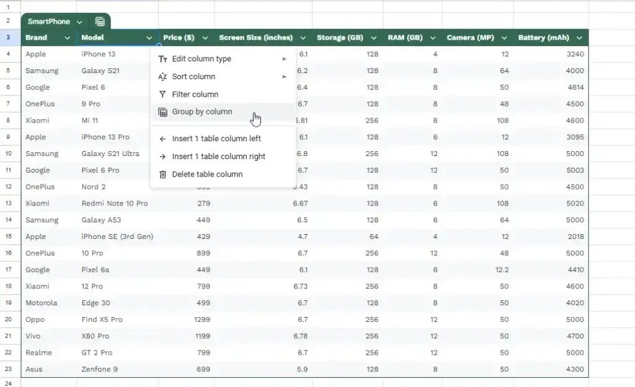Screen dimensions: 635x387
Task: Click the right arrow insert column icon
Action: 163,157
